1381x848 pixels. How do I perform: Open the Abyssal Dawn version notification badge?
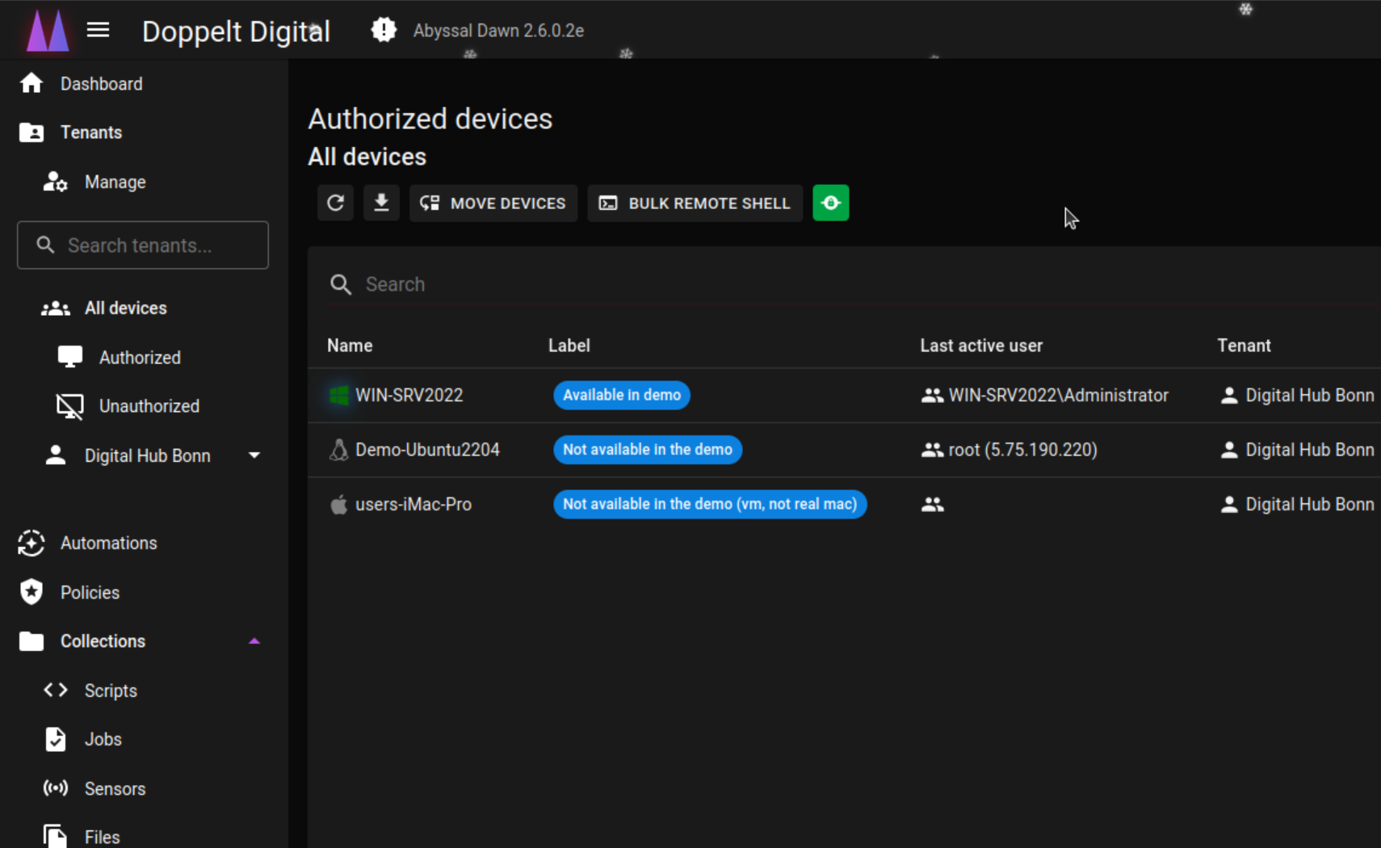[384, 29]
